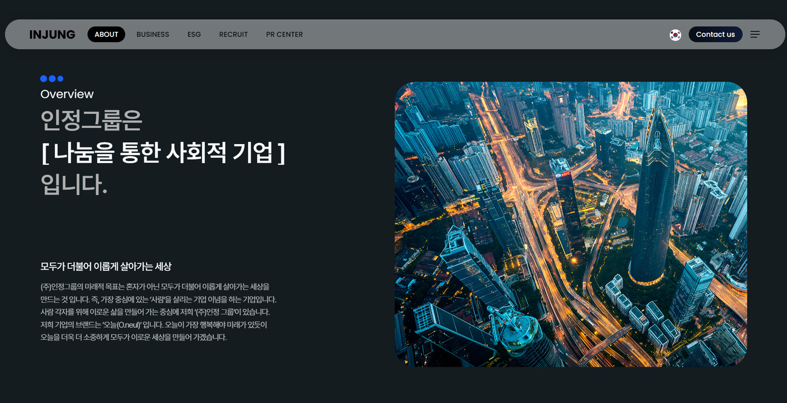Open the language selector Korean flag icon

pyautogui.click(x=675, y=35)
